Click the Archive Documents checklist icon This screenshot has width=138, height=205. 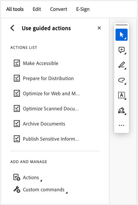coord(17,124)
